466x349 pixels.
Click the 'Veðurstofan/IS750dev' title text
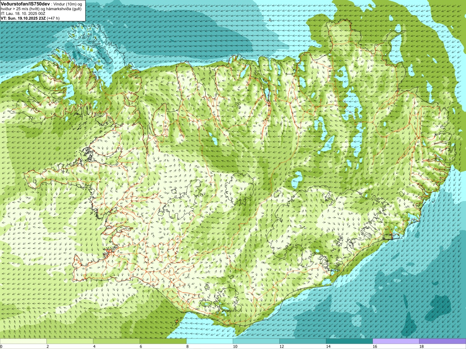25,4
